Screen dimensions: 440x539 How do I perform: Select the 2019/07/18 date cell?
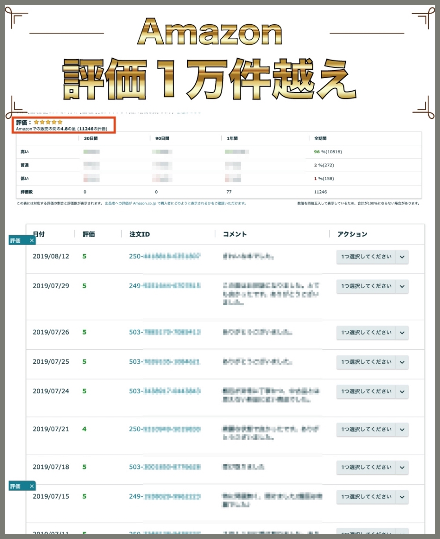pyautogui.click(x=51, y=467)
